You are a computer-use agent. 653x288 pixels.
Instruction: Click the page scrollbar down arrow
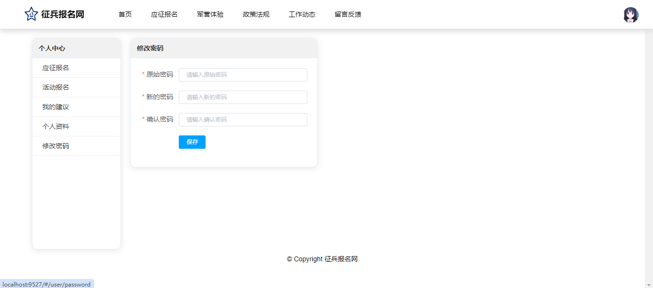649,284
